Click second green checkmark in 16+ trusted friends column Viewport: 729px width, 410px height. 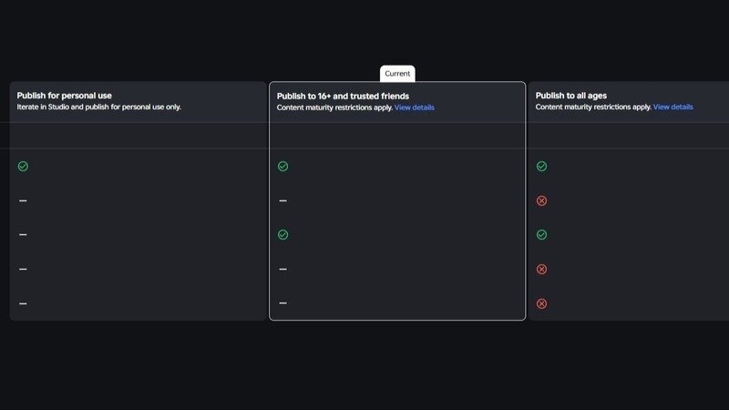tap(282, 235)
